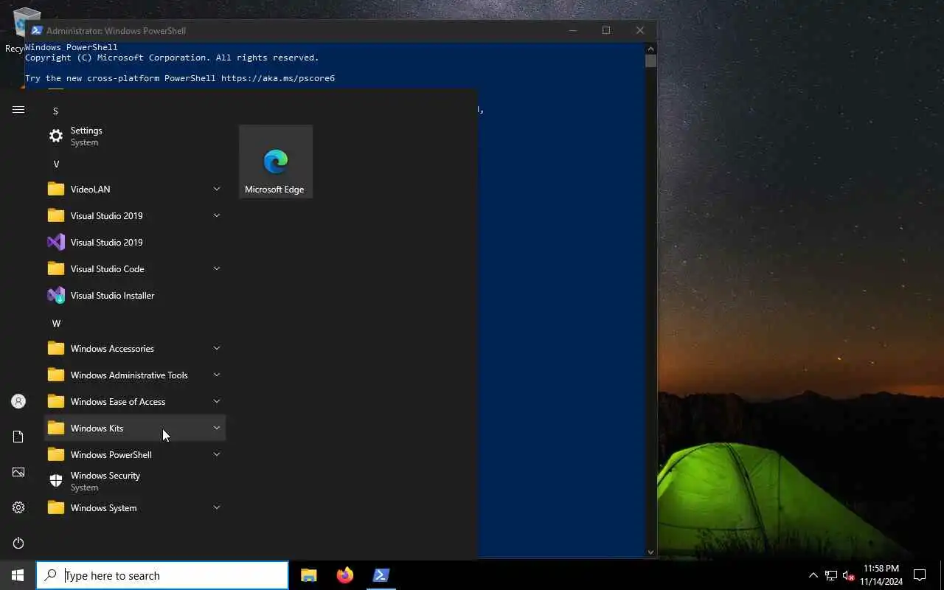The width and height of the screenshot is (944, 590).
Task: Expand the VideoLAN folder chevron
Action: pyautogui.click(x=217, y=189)
